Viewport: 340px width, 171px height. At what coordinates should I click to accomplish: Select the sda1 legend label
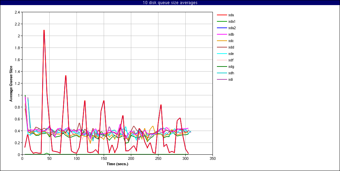point(232,22)
